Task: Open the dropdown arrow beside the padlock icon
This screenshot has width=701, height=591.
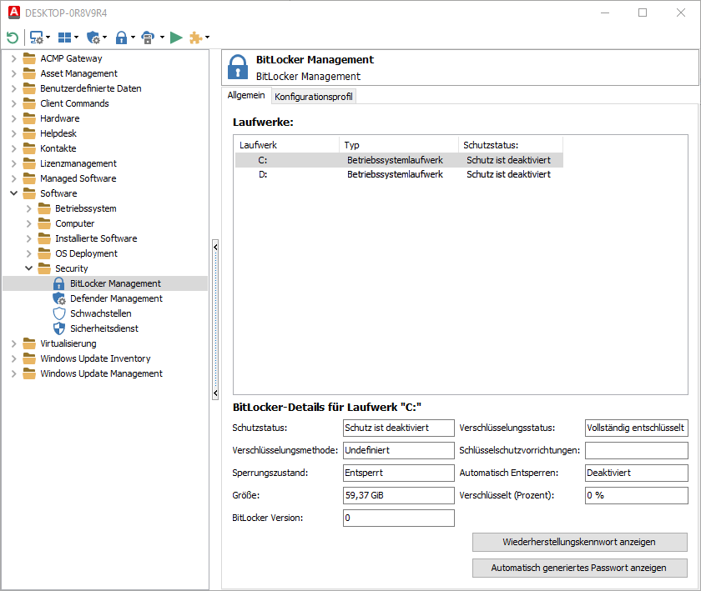Action: coord(133,38)
